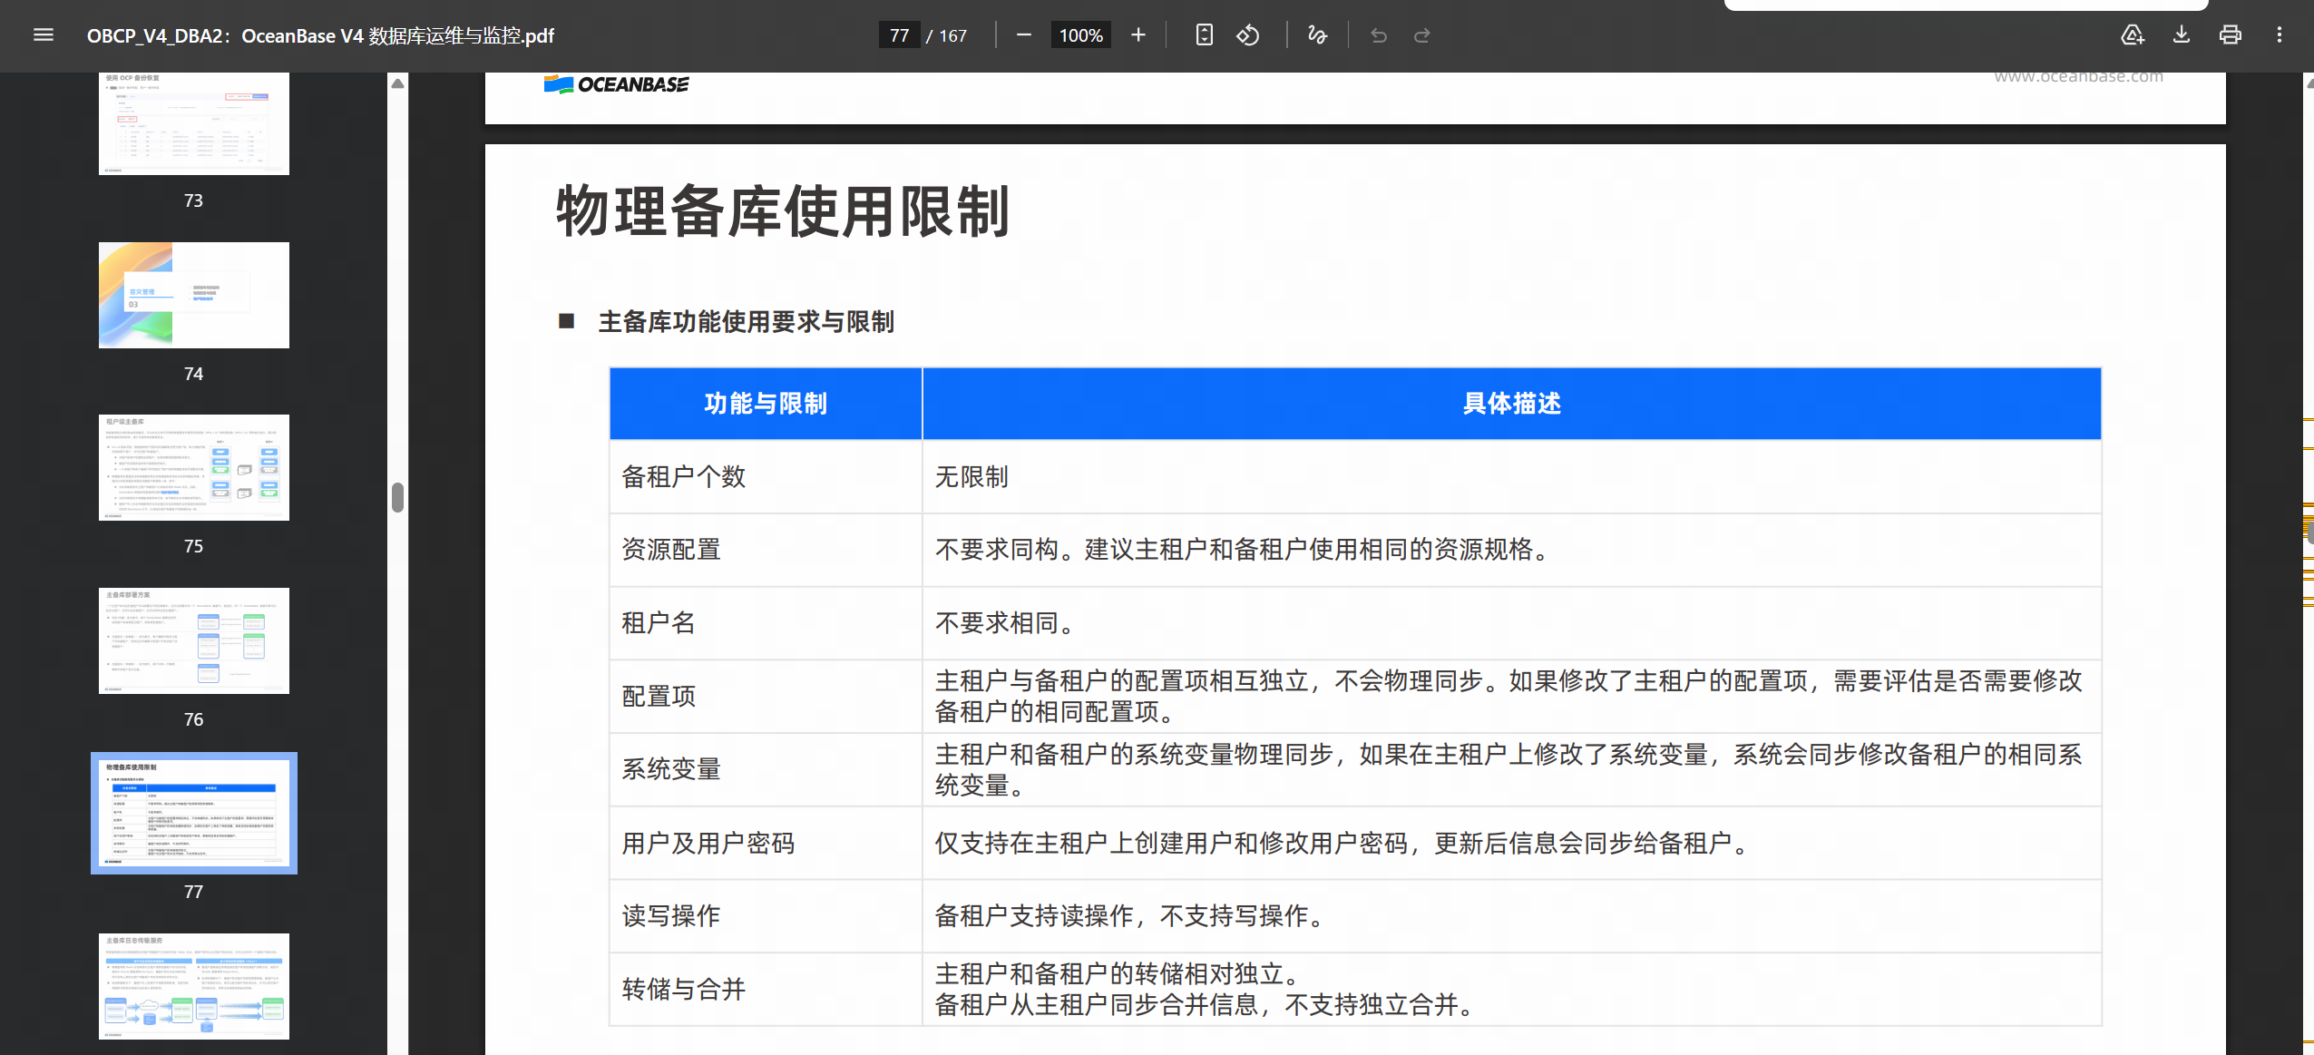Select the draw annotation tool
The width and height of the screenshot is (2314, 1055).
pyautogui.click(x=1316, y=35)
